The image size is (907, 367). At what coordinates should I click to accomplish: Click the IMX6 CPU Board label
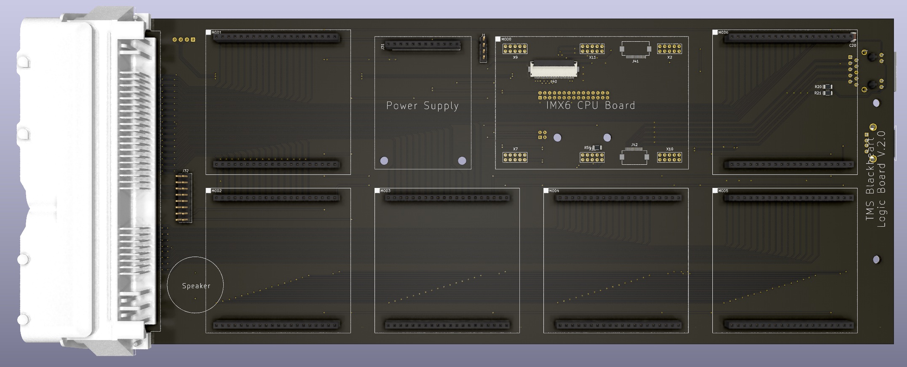[590, 105]
